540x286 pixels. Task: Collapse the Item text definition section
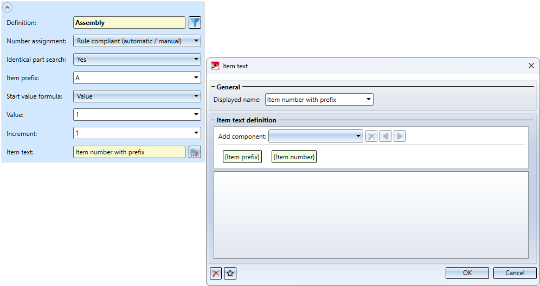pyautogui.click(x=213, y=120)
